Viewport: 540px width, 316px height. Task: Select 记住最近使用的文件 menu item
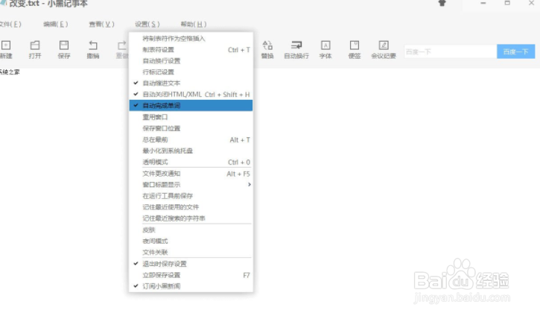click(191, 206)
